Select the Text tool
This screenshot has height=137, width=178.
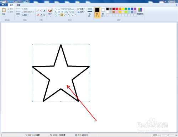(44, 11)
